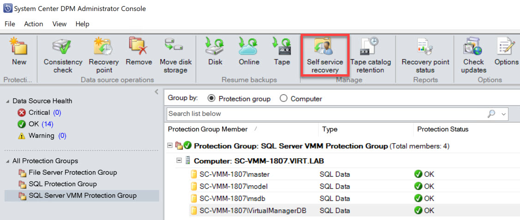The height and width of the screenshot is (220, 520).
Task: Run Consistency check from toolbar
Action: [x=63, y=47]
